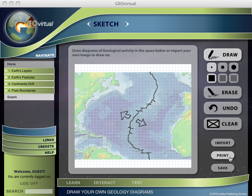Pick the crosshatch dotted fill pattern
The height and width of the screenshot is (196, 252).
click(234, 78)
